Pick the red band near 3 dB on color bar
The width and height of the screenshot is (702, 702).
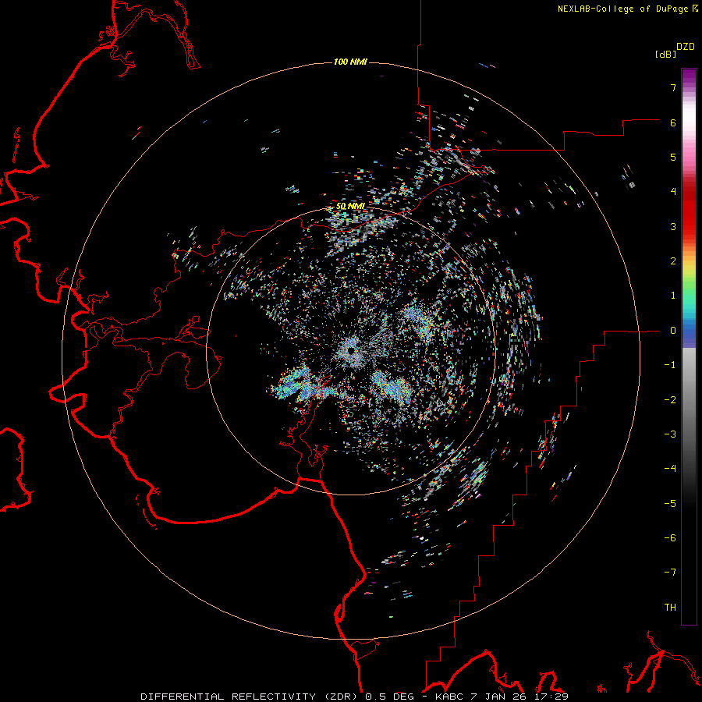[689, 226]
